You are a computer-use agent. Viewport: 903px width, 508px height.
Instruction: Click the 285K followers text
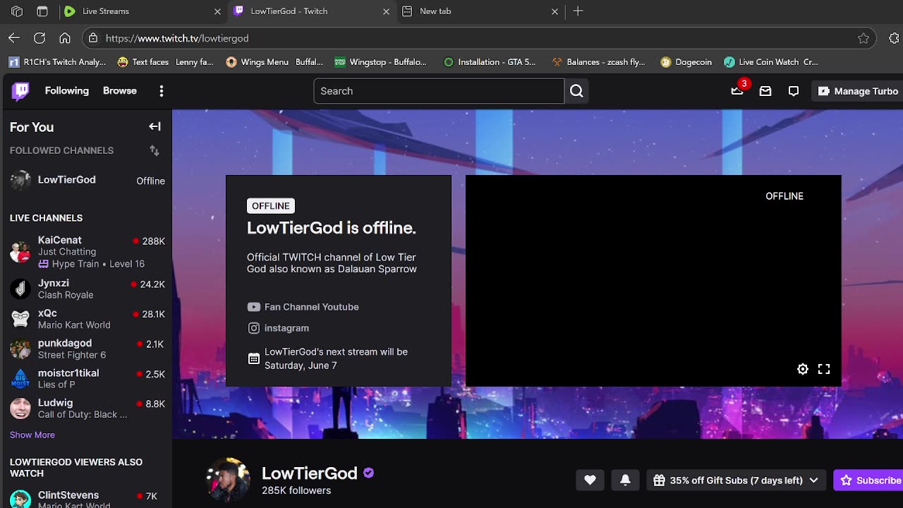point(296,490)
